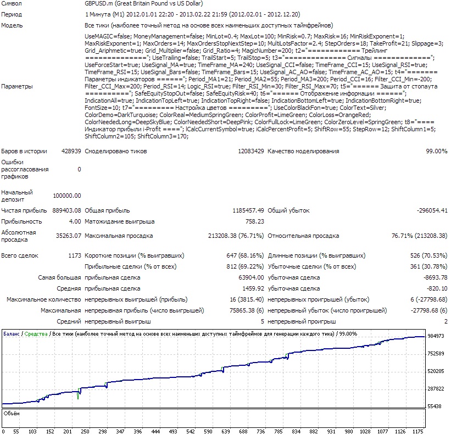Image resolution: width=451 pixels, height=440 pixels.
Task: Click absolute drawdown value 35263.07
Action: coord(69,236)
